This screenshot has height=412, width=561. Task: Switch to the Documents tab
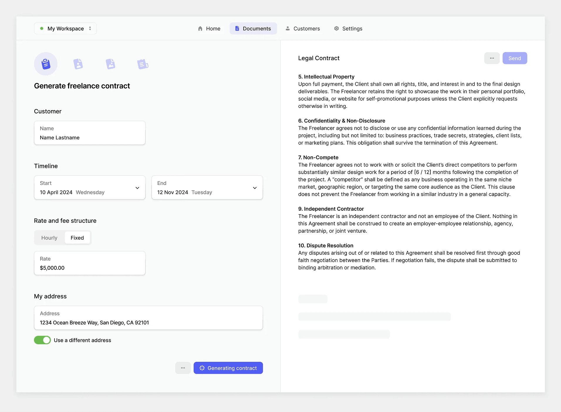click(253, 28)
